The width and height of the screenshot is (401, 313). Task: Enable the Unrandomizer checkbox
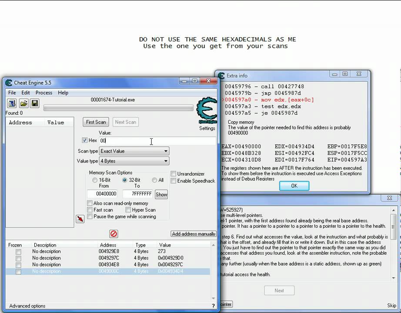point(173,174)
